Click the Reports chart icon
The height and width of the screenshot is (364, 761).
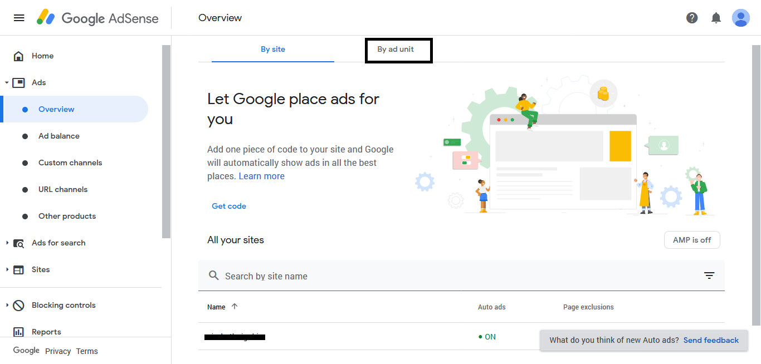18,332
